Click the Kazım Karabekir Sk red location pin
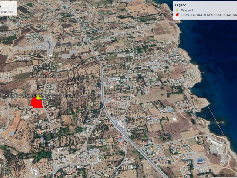The image size is (237, 178). (x=47, y=74)
